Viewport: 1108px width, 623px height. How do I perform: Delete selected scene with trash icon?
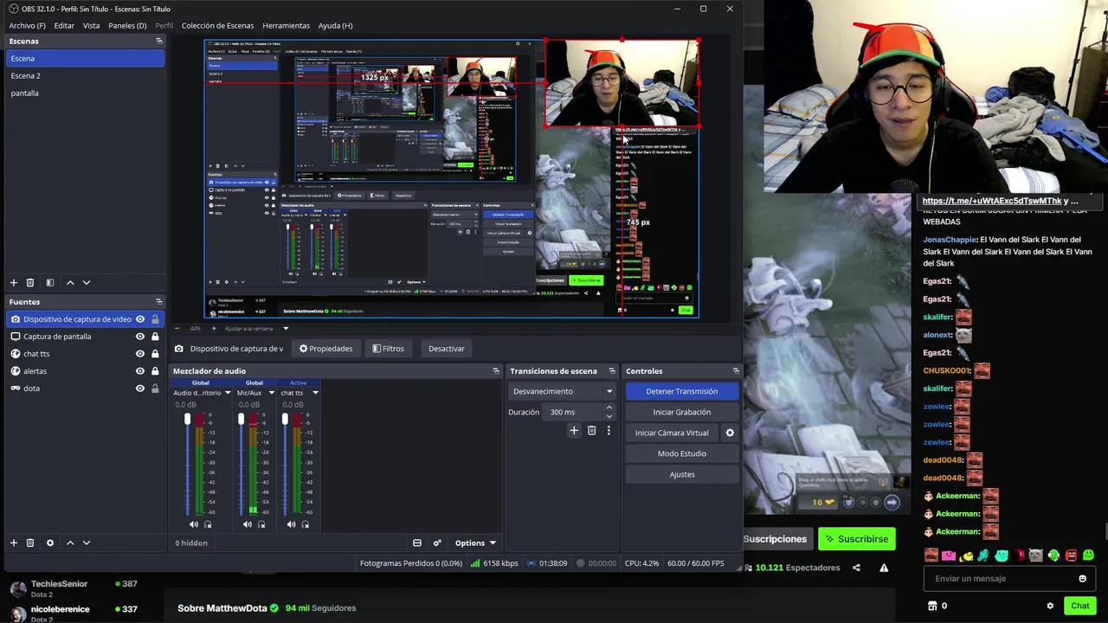pos(30,283)
